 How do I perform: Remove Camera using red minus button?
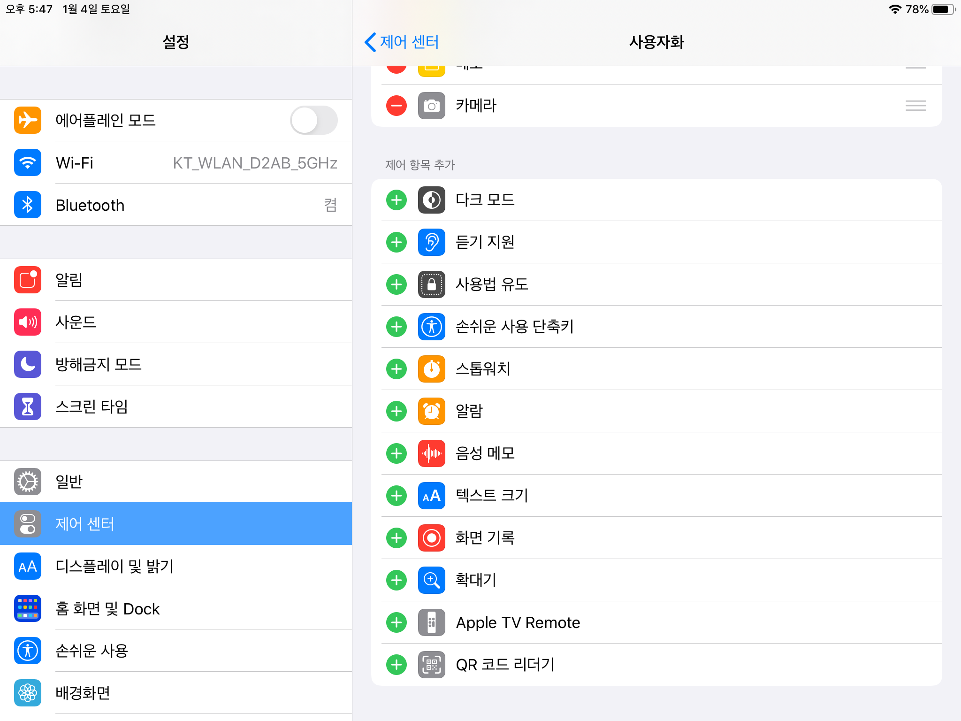397,106
